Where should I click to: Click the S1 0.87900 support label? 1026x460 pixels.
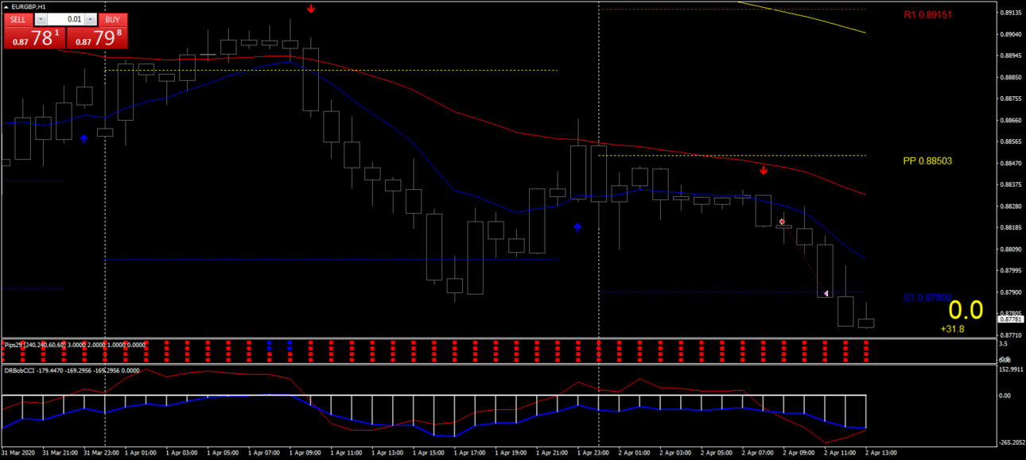(x=927, y=297)
